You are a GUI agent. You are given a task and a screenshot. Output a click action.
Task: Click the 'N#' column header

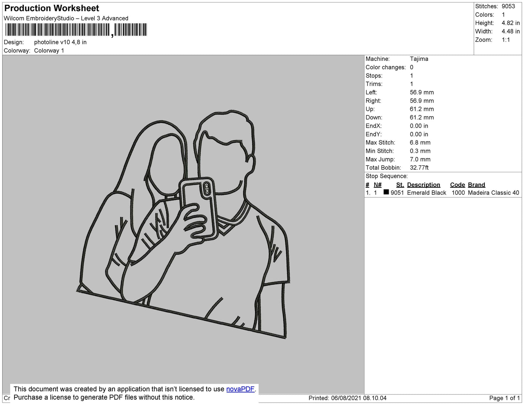tap(377, 185)
